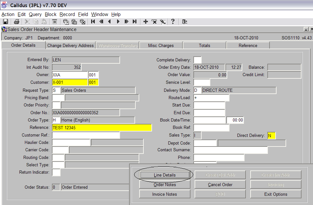313x205 pixels.
Task: Click the Carrier Code input field
Action: pyautogui.click(x=60, y=150)
